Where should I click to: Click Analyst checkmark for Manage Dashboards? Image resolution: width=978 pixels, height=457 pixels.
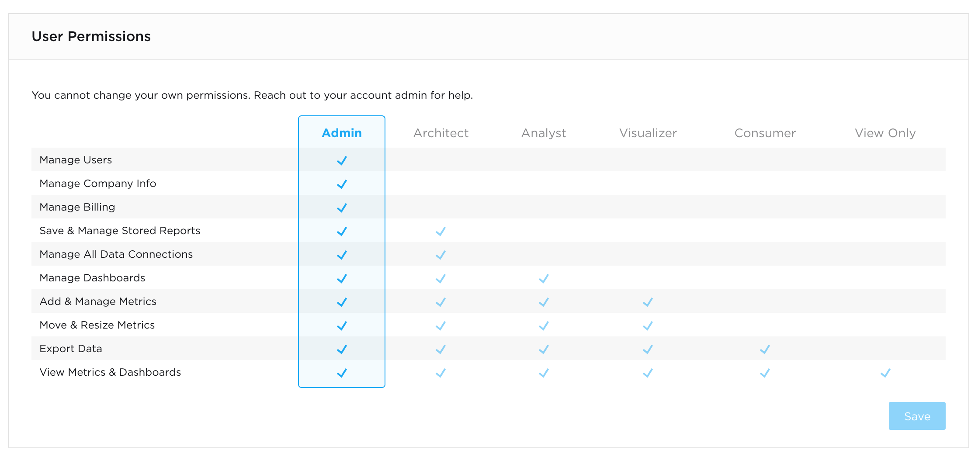(x=544, y=278)
